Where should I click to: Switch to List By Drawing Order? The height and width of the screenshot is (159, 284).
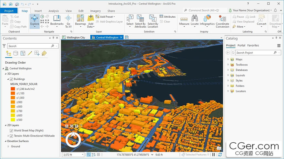[8, 53]
